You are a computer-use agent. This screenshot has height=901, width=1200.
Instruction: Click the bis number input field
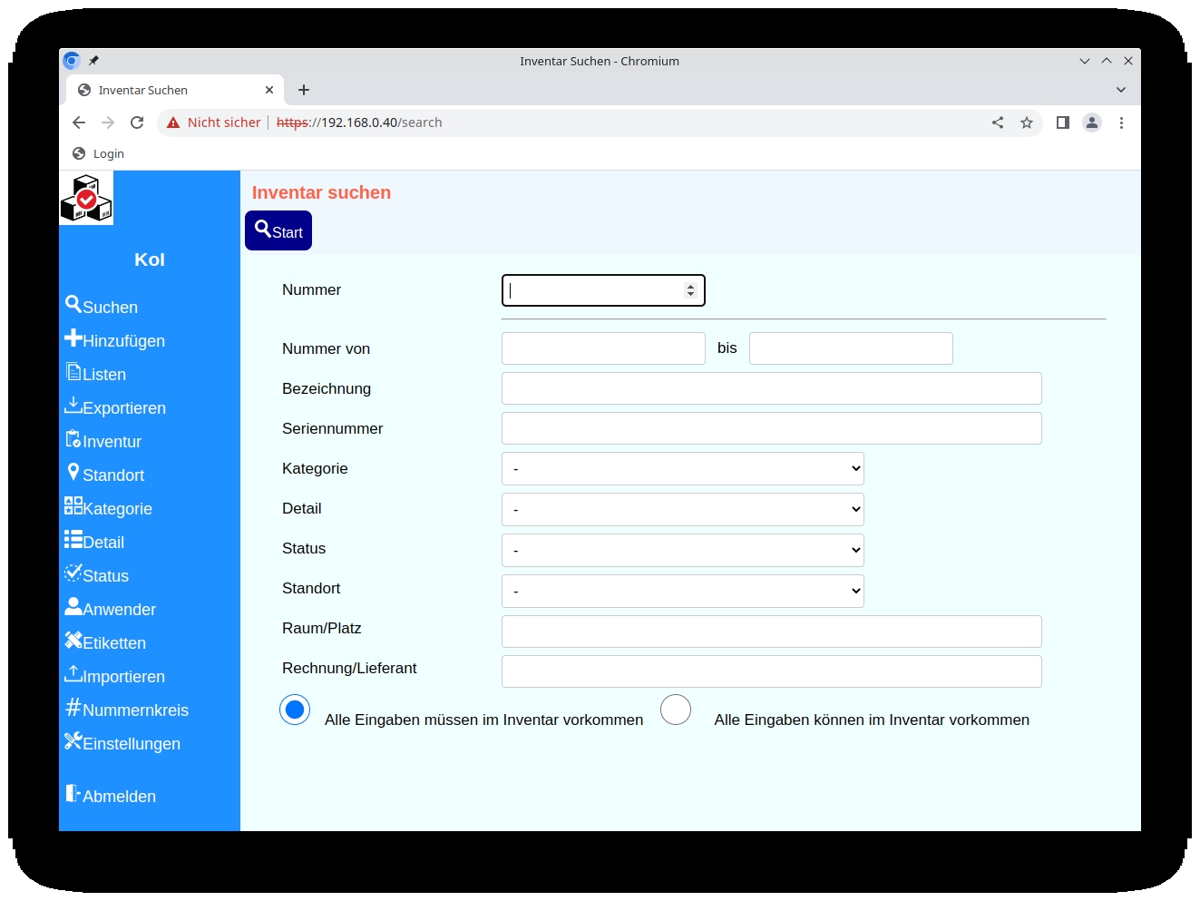(x=851, y=348)
